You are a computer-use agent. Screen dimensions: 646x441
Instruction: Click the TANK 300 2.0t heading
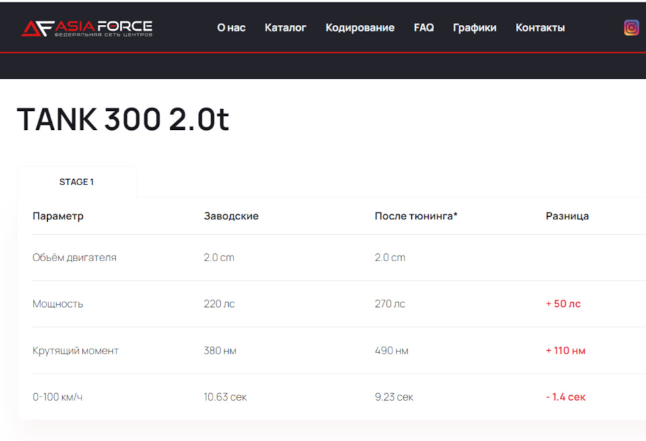click(122, 119)
